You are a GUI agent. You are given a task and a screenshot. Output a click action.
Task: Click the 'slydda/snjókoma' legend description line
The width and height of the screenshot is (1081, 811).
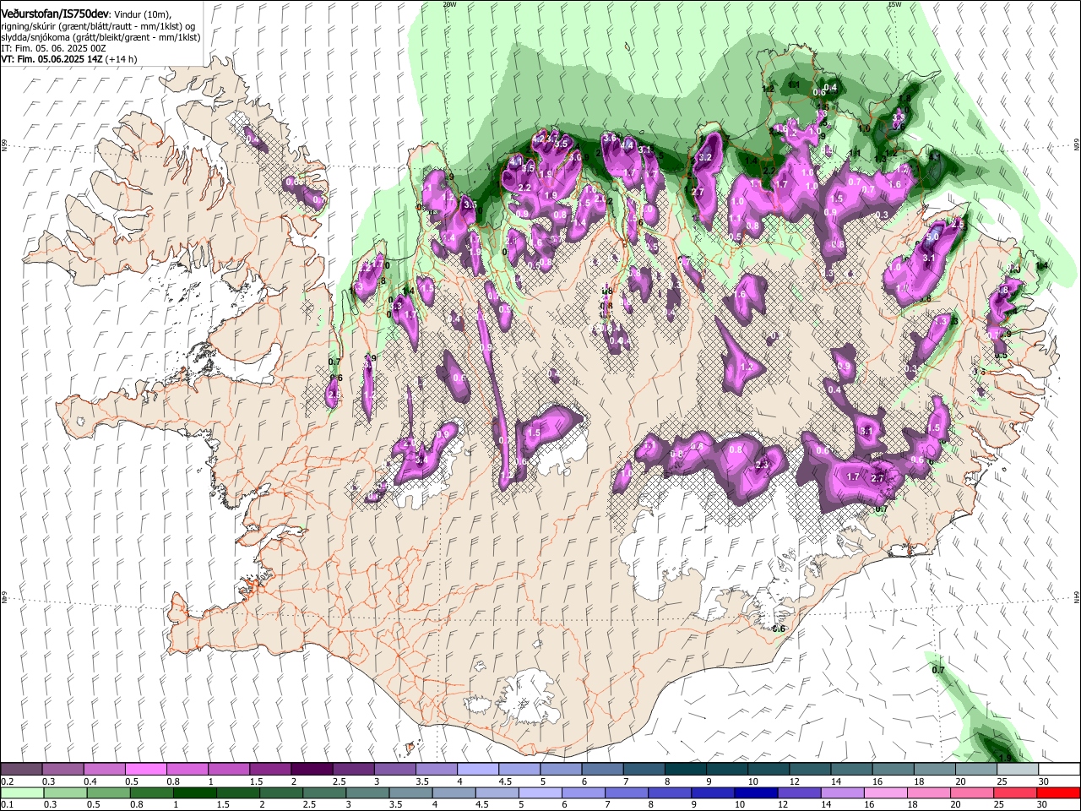(100, 38)
